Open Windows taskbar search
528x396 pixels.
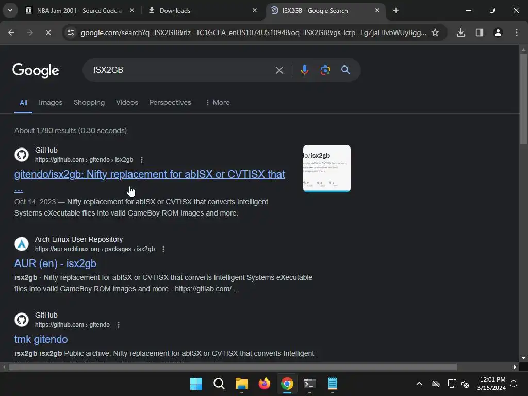tap(219, 384)
